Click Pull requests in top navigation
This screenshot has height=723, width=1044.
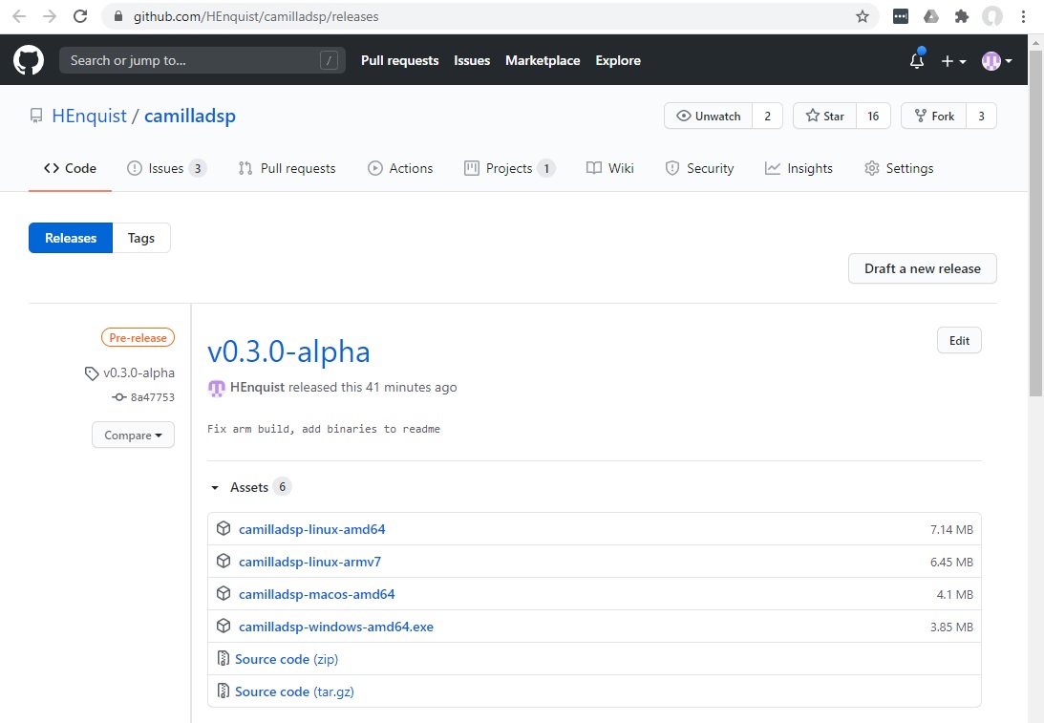pos(400,60)
